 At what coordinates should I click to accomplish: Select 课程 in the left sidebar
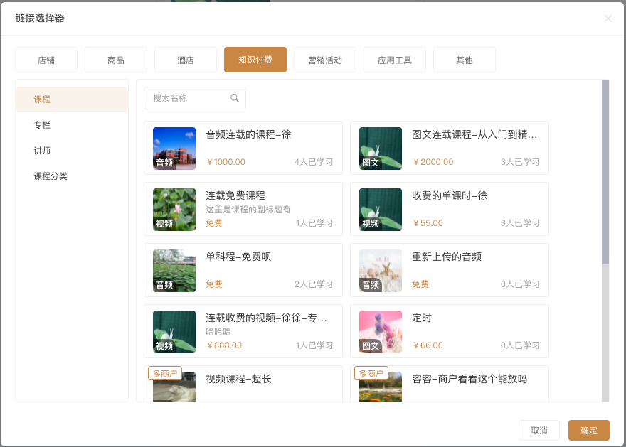pos(72,99)
